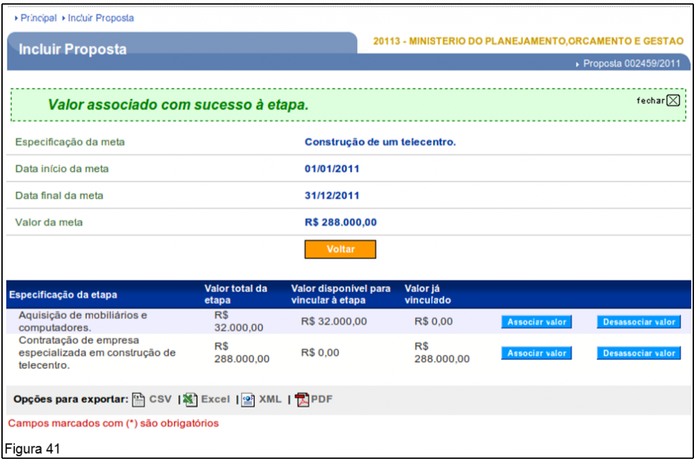Select the Contratação de empresa especializada row
This screenshot has height=461, width=696.
click(97, 352)
